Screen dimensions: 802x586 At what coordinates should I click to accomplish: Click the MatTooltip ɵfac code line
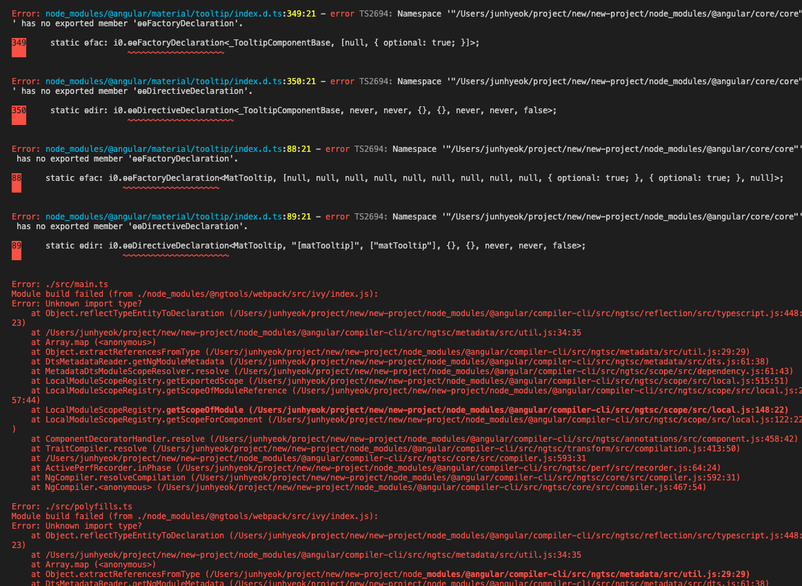tap(414, 178)
